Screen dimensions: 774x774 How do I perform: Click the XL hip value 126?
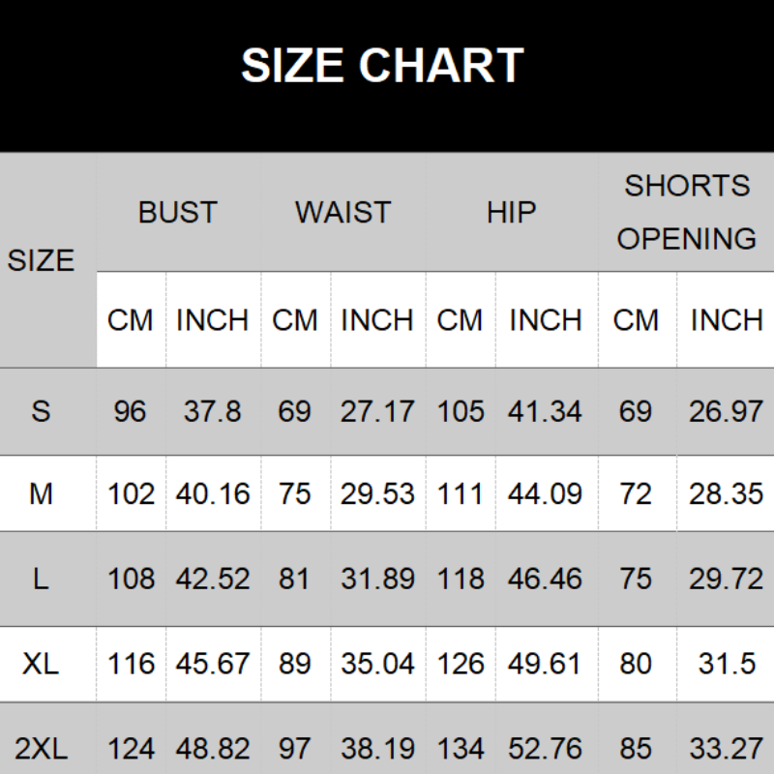460,664
